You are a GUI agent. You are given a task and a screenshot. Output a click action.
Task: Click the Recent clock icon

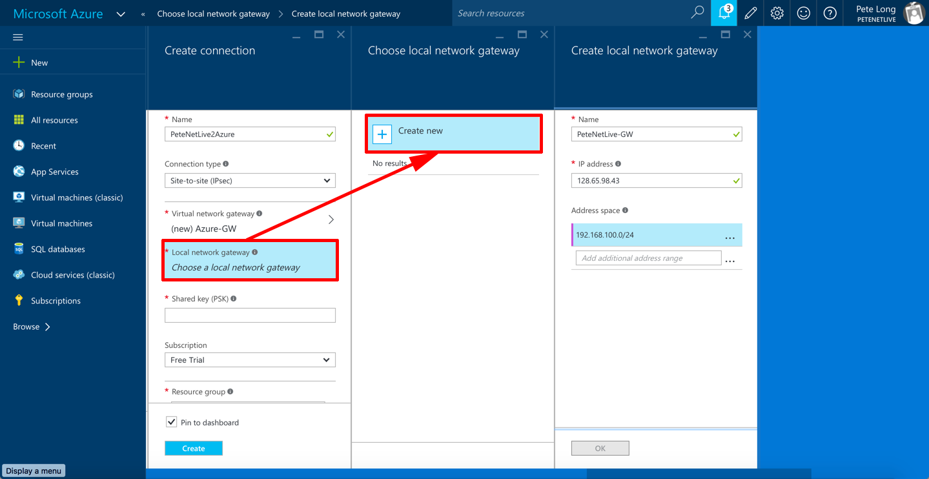[x=19, y=146]
